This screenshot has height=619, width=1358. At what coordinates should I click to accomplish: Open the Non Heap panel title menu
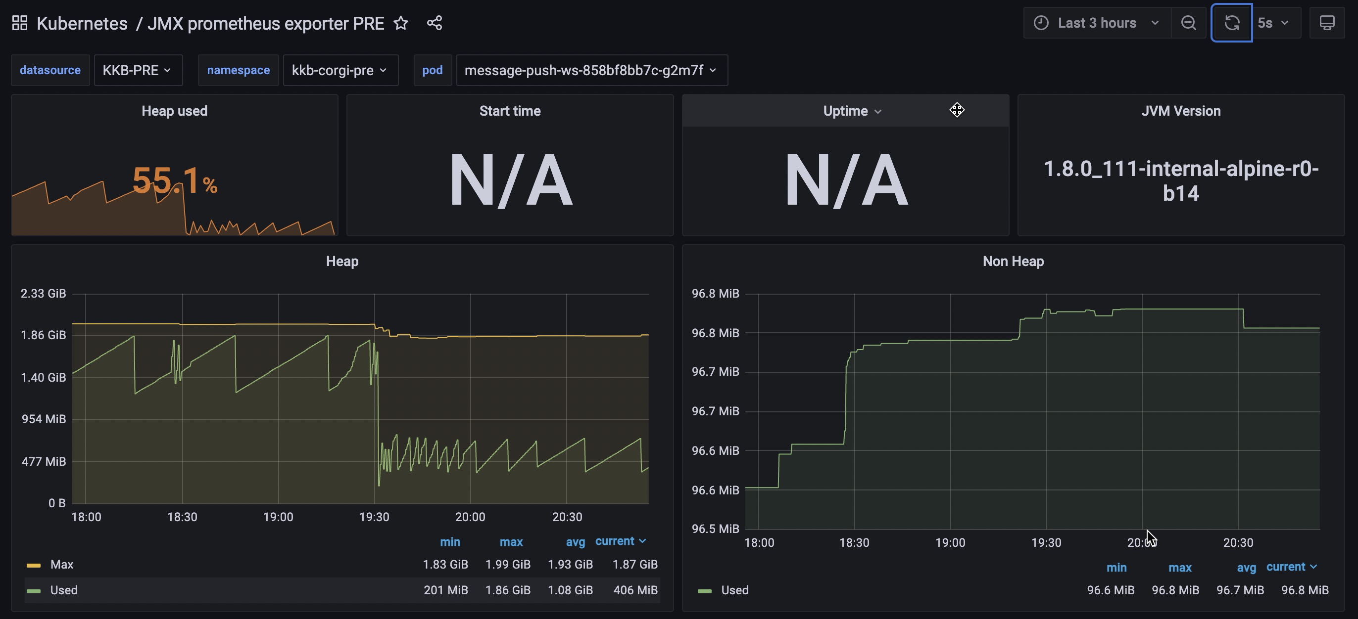point(1013,262)
